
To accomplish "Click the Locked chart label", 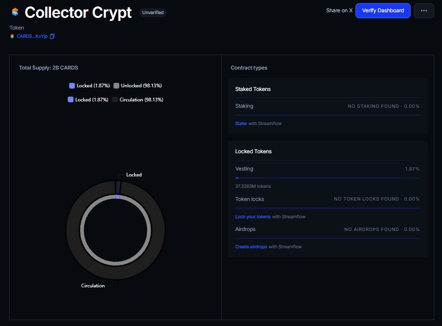I will click(134, 175).
